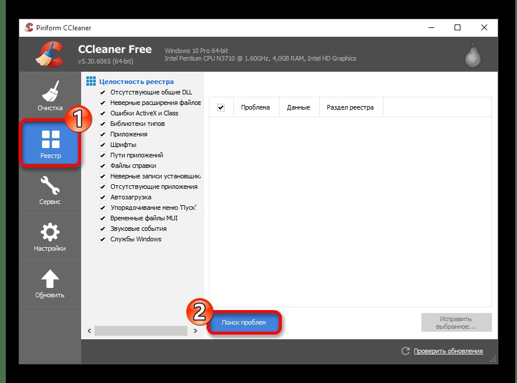This screenshot has height=383, width=517.
Task: Uncheck Библиотеки типов
Action: [x=103, y=124]
